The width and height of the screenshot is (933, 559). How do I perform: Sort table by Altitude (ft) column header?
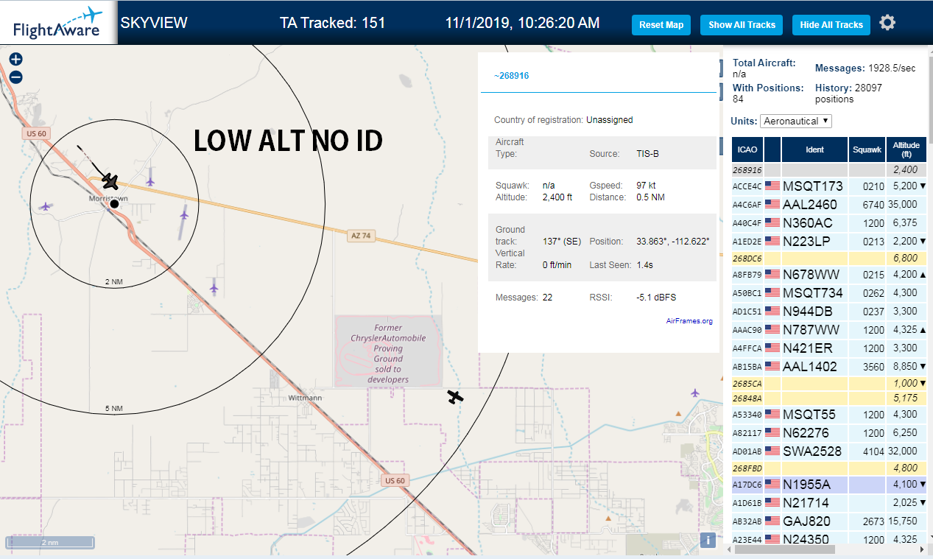tap(906, 150)
